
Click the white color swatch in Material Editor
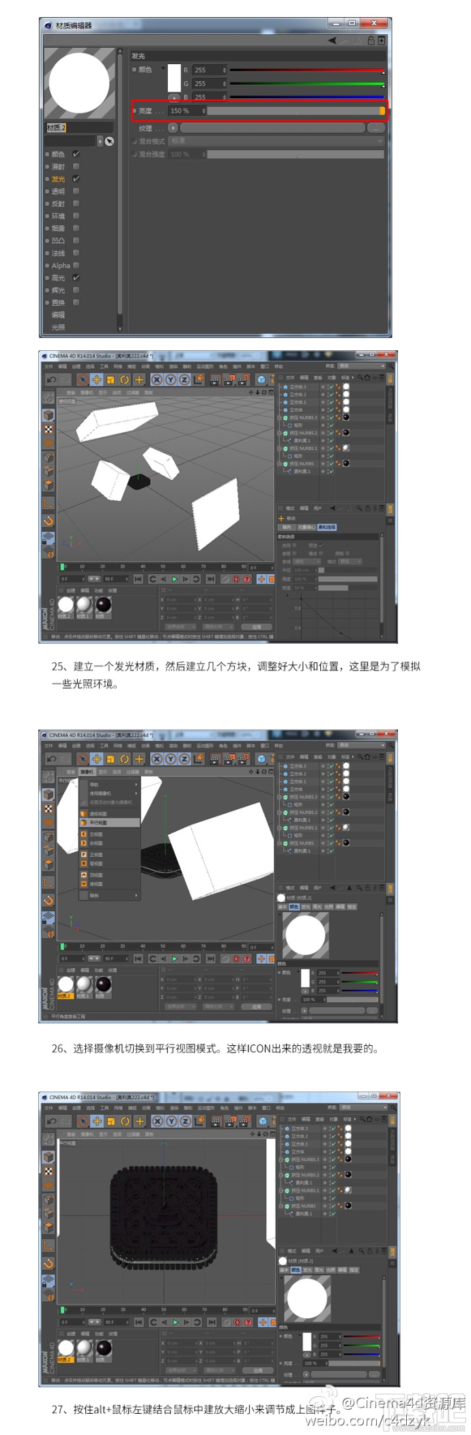coord(174,77)
